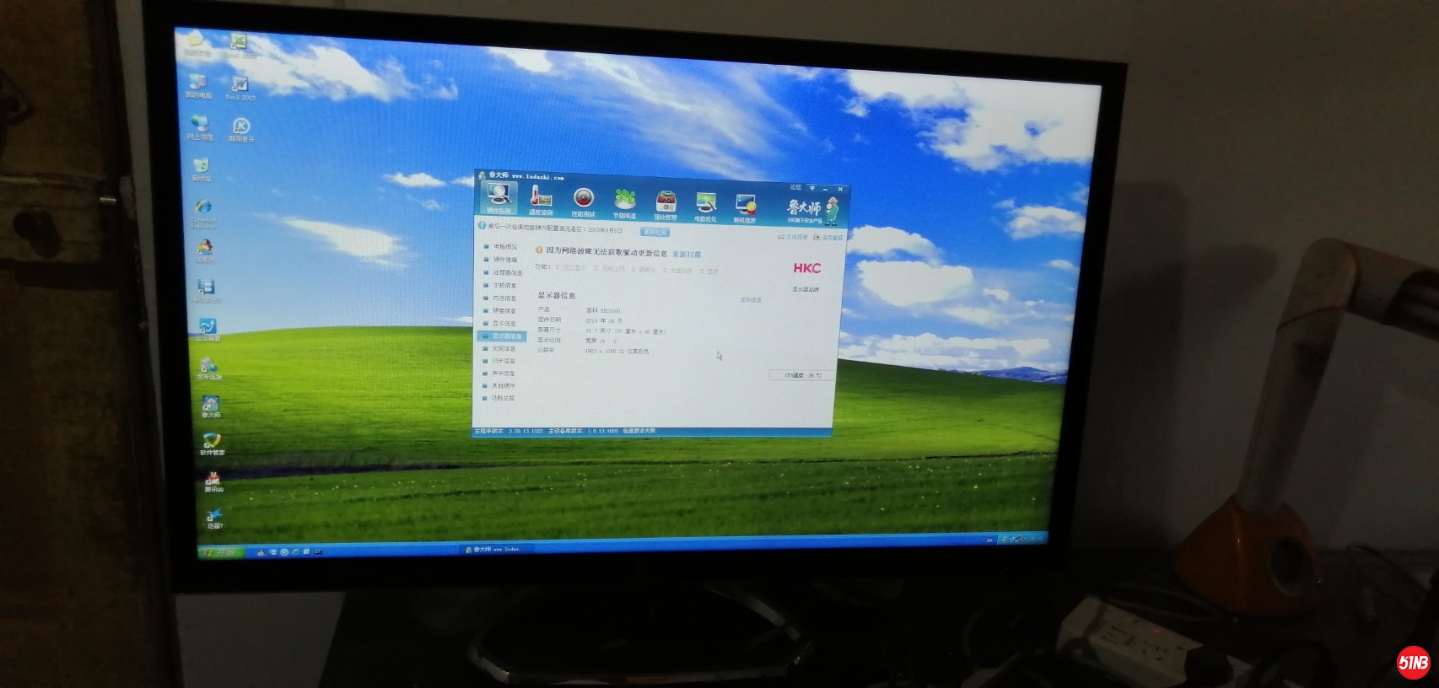Select 硬盘信息 in the left sidebar
The height and width of the screenshot is (688, 1439).
click(x=504, y=311)
